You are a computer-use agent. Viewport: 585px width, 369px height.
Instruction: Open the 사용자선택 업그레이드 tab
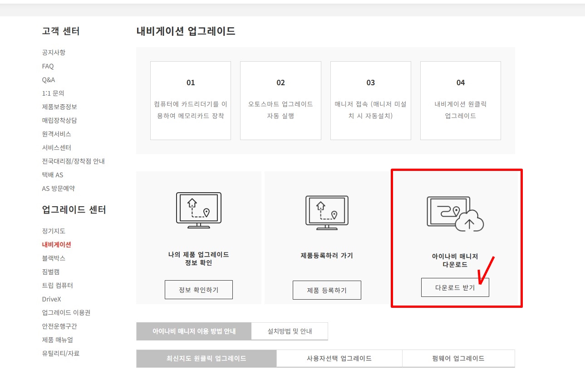click(339, 358)
